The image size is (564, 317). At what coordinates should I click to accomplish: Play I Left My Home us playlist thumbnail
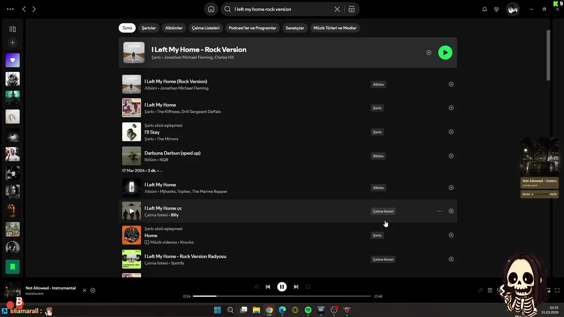(x=131, y=211)
